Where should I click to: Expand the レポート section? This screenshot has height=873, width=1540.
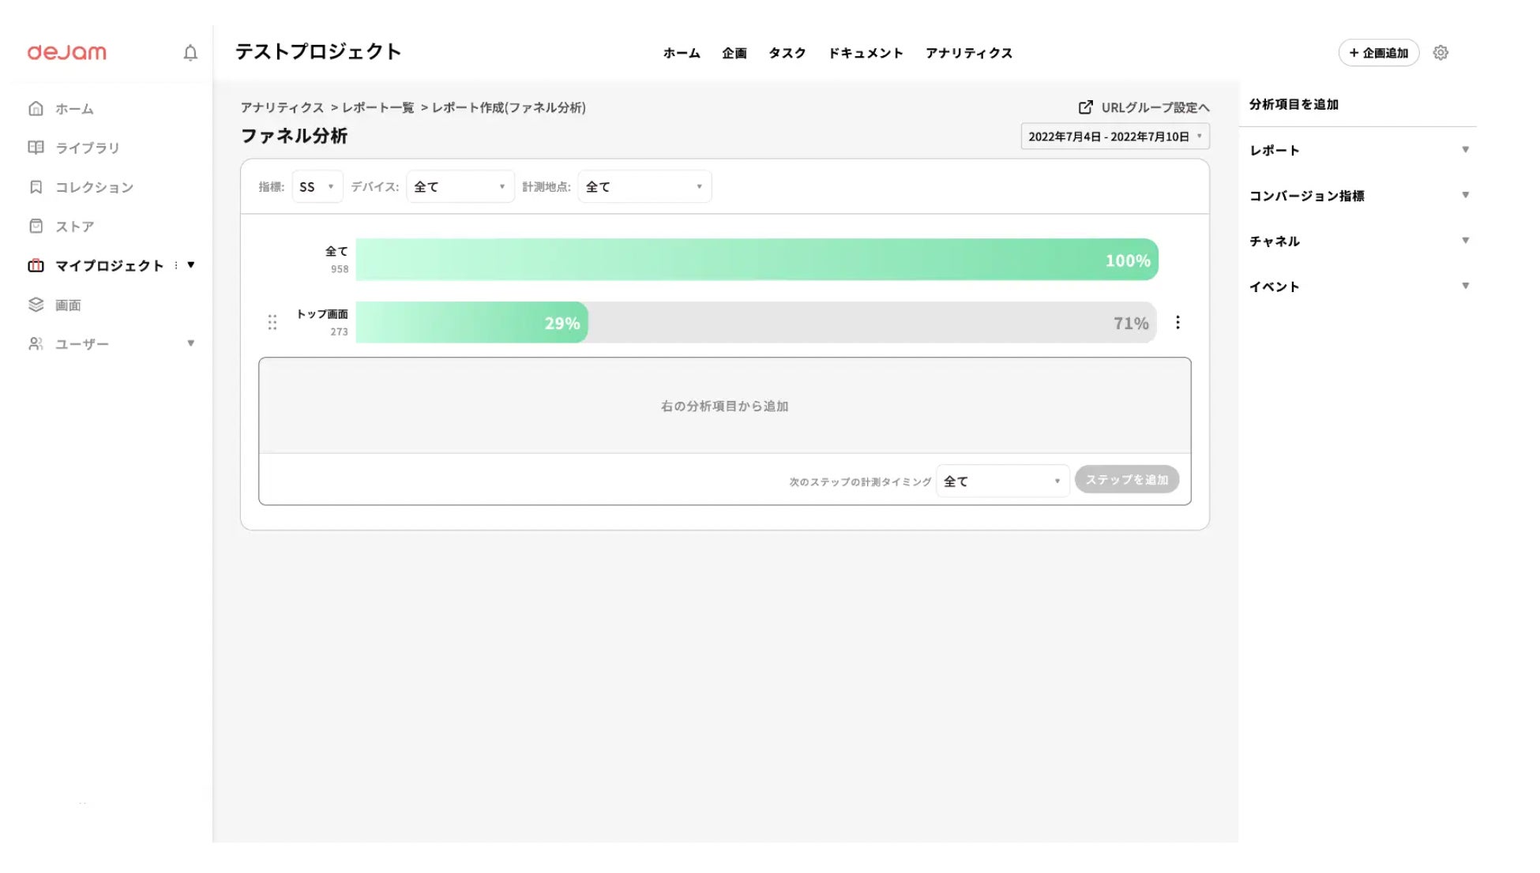click(1465, 150)
